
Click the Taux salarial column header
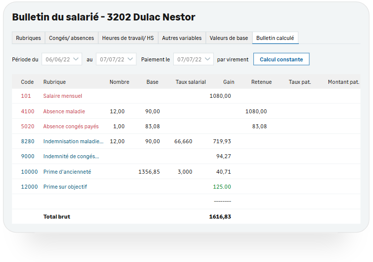190,82
